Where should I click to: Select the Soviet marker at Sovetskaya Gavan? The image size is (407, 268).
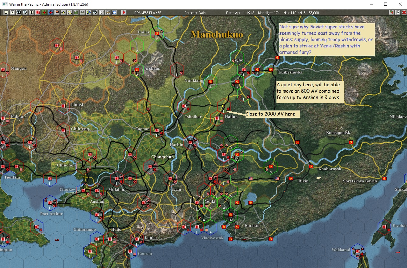point(384,179)
